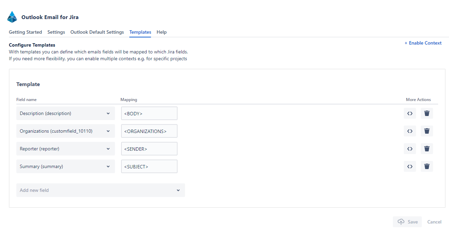The height and width of the screenshot is (232, 449).
Task: Click the <SUBJECT> mapping input field
Action: point(149,166)
